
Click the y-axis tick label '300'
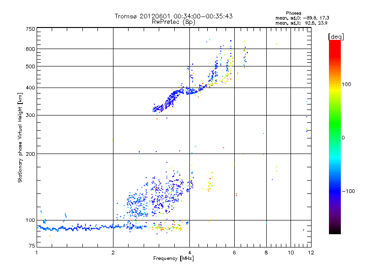pos(30,115)
